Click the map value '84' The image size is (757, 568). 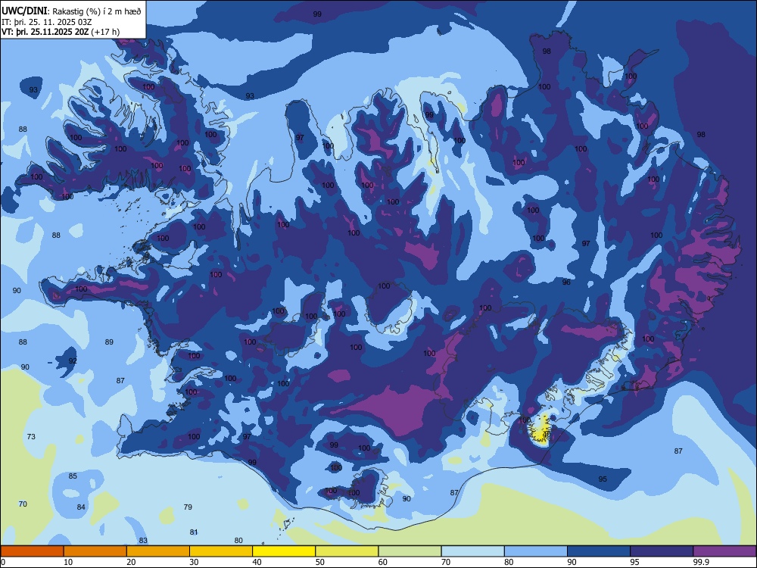[x=81, y=507]
